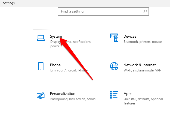The width and height of the screenshot is (170, 117).
Task: Click the Background, lock screen, colors description
Action: 73,99
